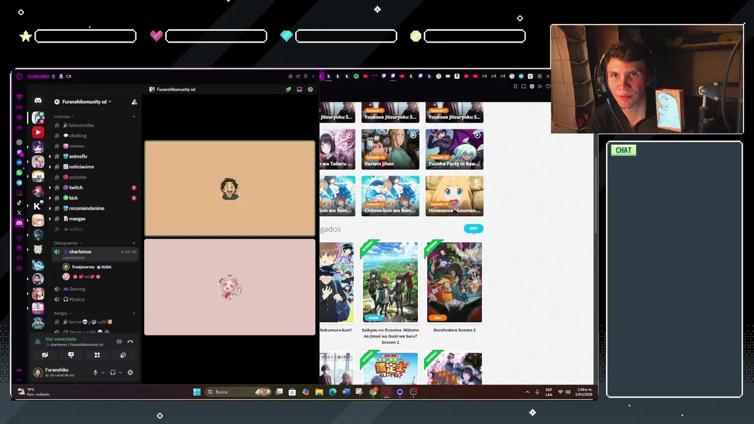Open ChatGPT icon in the browser sidebar
754x424 pixels.
[19, 143]
